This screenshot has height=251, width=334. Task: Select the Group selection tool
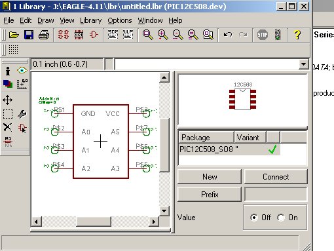point(8,114)
